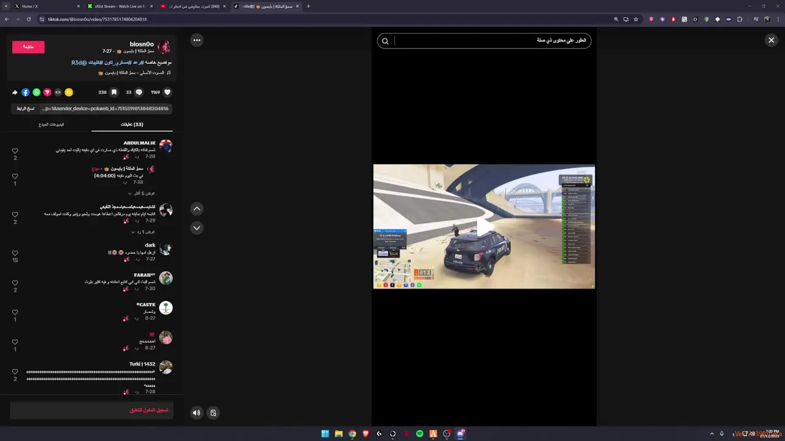
Task: Like FARAH's comment
Action: tap(15, 283)
